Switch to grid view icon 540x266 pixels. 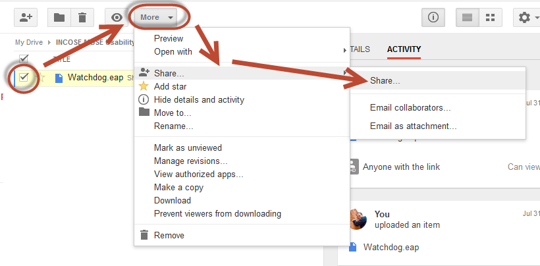pos(490,17)
